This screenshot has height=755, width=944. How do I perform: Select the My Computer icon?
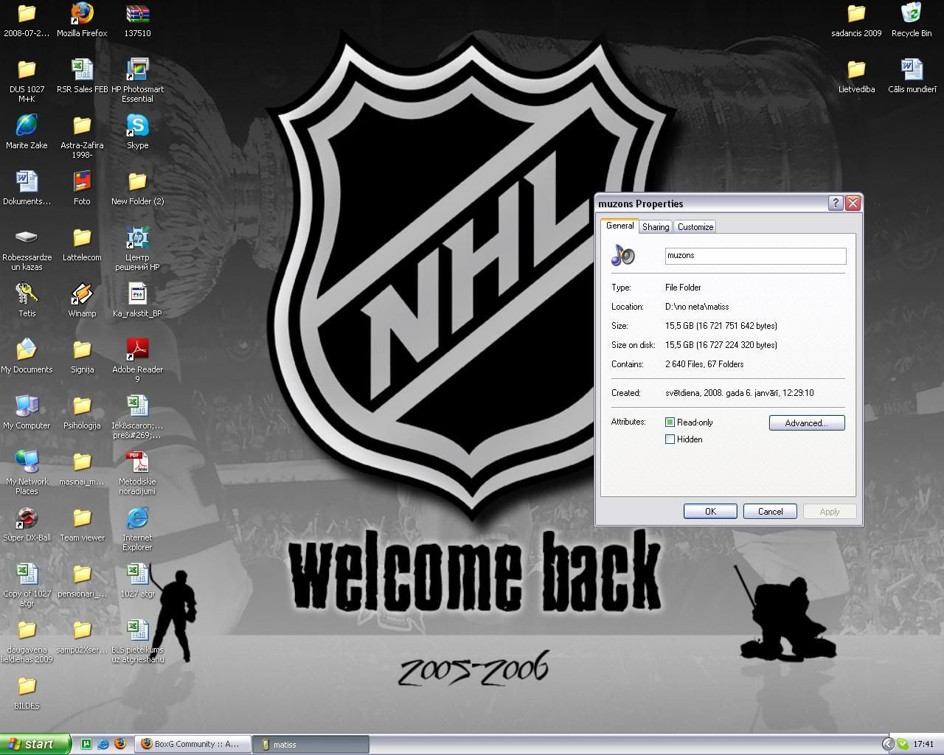click(27, 412)
